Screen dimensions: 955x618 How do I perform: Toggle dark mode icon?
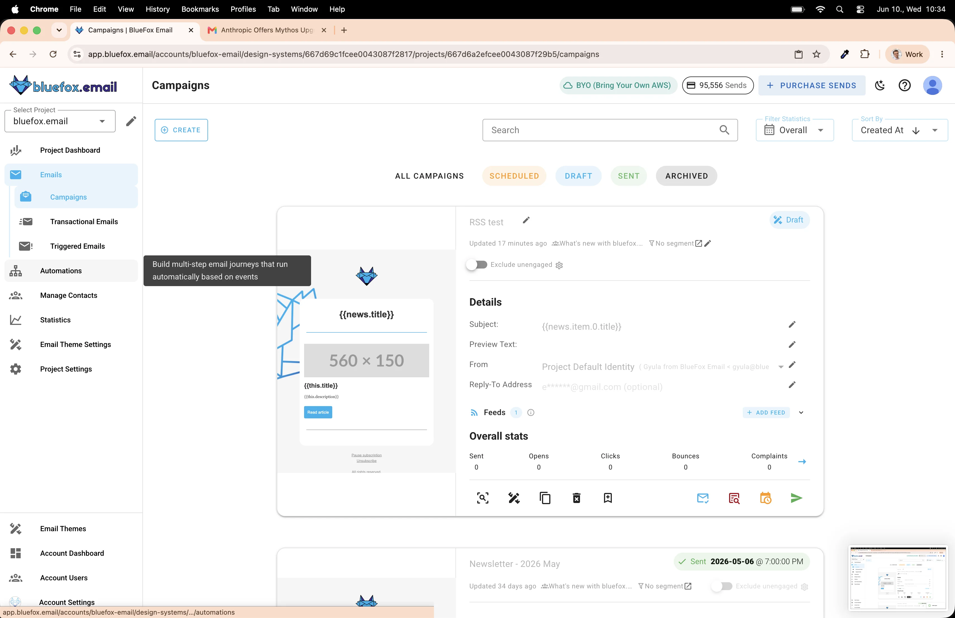click(880, 85)
